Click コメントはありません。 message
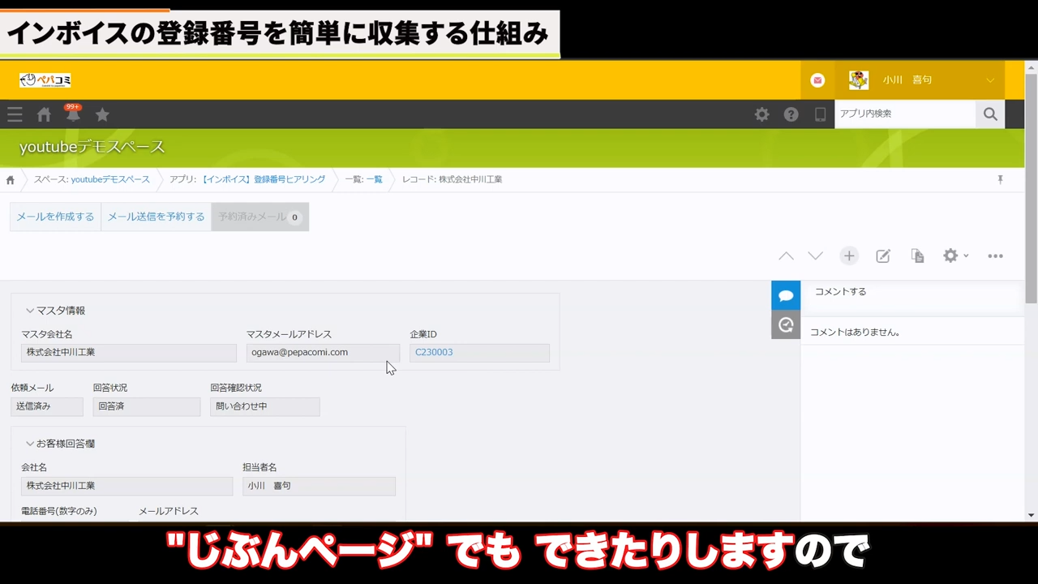Screen dimensions: 1038x584 point(855,332)
